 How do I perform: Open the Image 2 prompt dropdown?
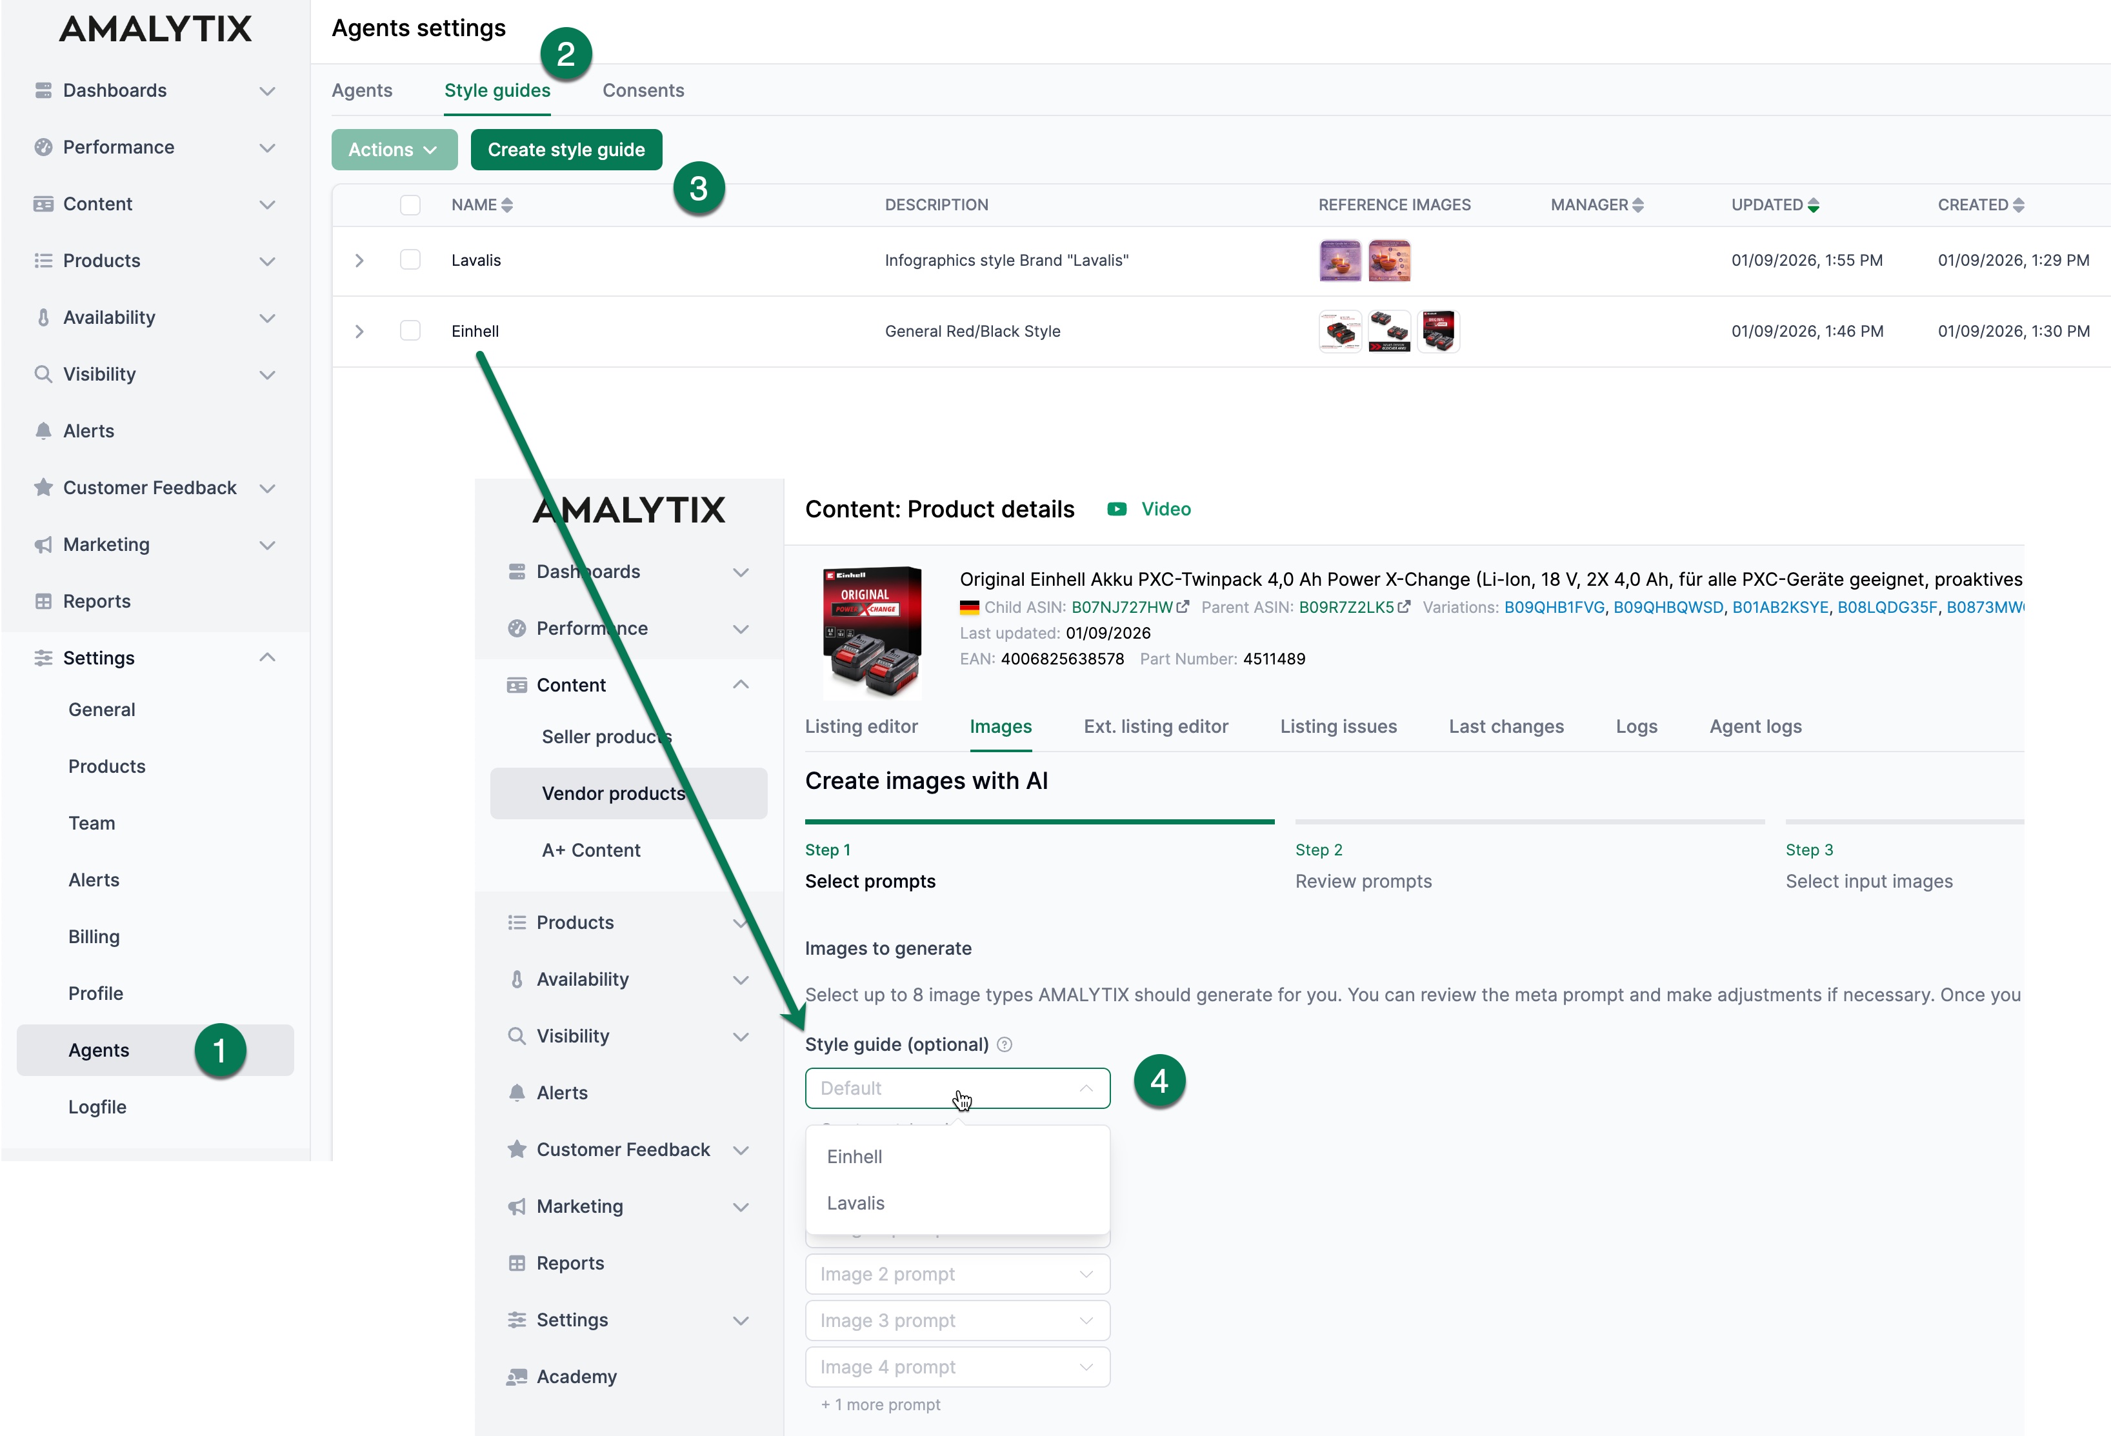pos(957,1273)
